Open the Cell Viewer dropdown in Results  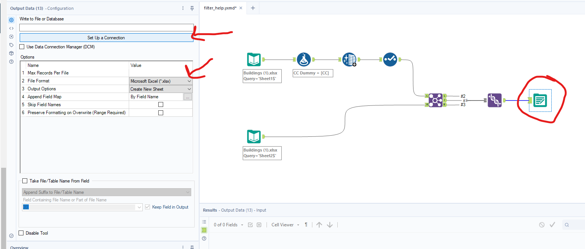[285, 224]
